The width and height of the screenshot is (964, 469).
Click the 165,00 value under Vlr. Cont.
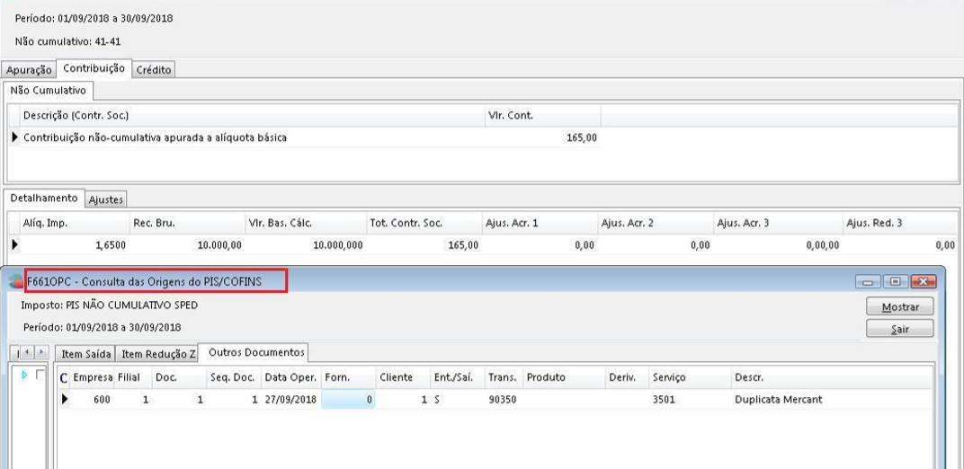coord(582,137)
